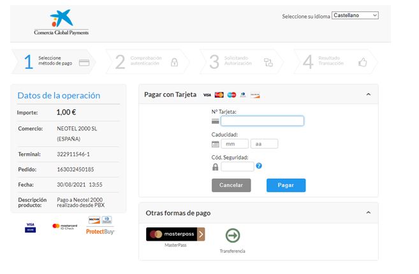This screenshot has width=419, height=274.
Task: Click the thumbs-up icon in step 4
Action: click(363, 63)
